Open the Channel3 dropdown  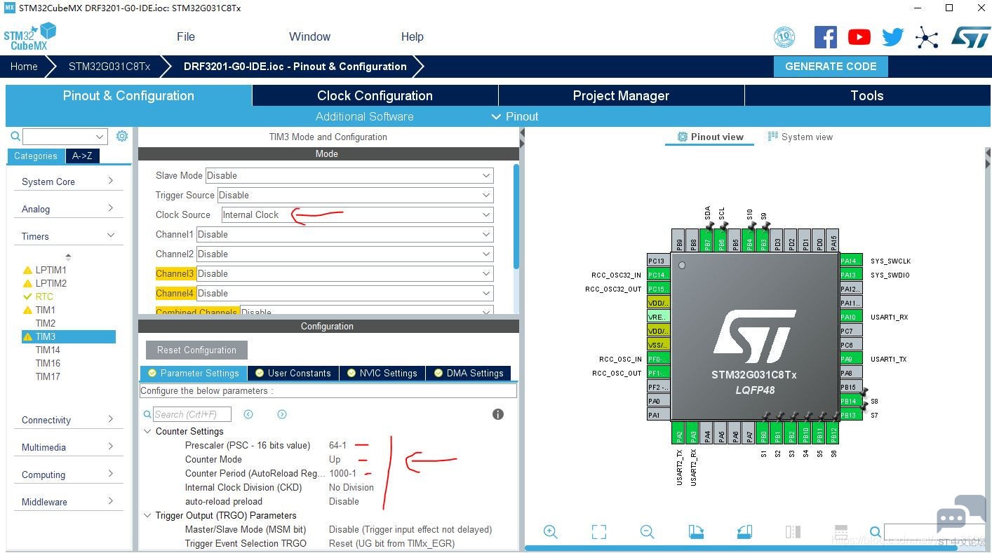(x=344, y=273)
